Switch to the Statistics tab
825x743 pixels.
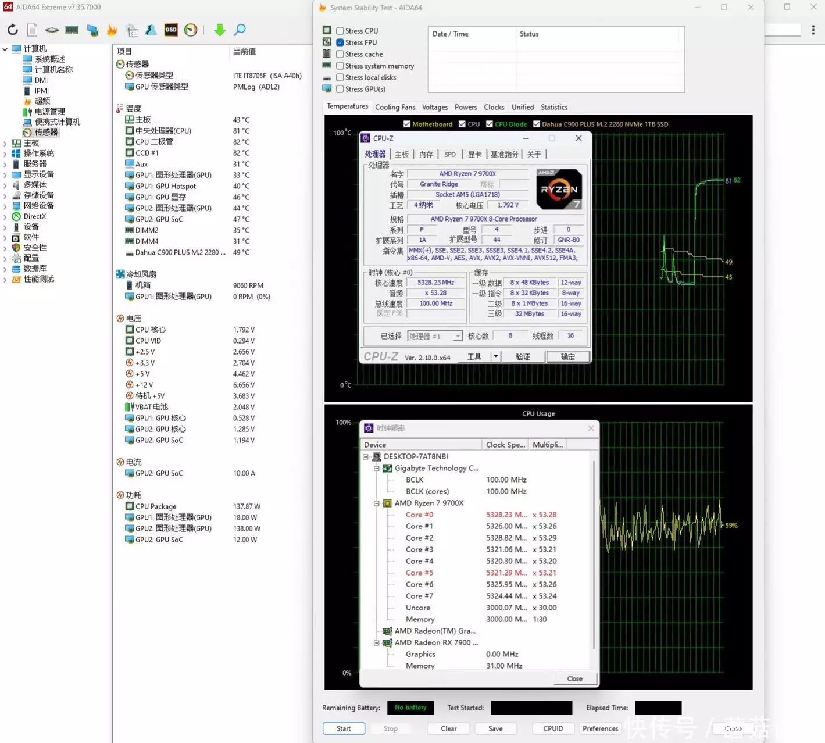[554, 107]
